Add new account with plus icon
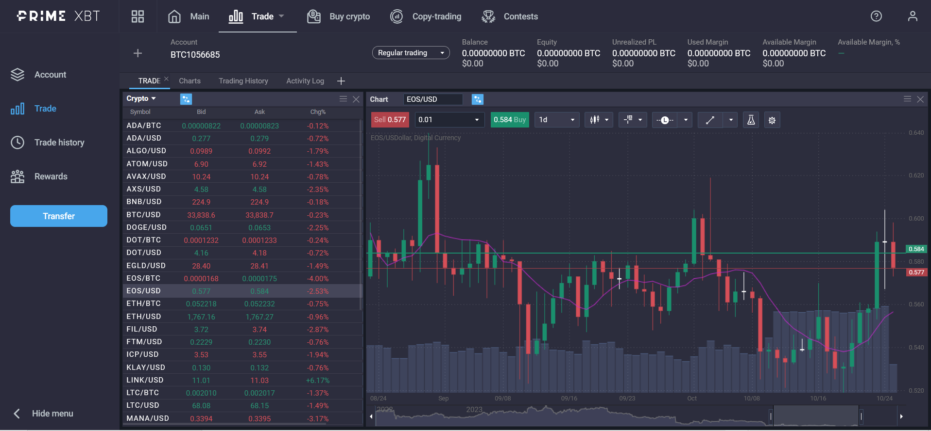 (138, 53)
